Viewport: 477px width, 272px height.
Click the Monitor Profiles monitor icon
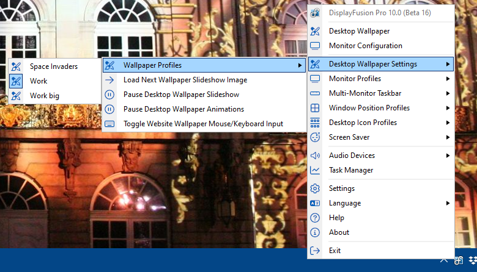pyautogui.click(x=315, y=79)
